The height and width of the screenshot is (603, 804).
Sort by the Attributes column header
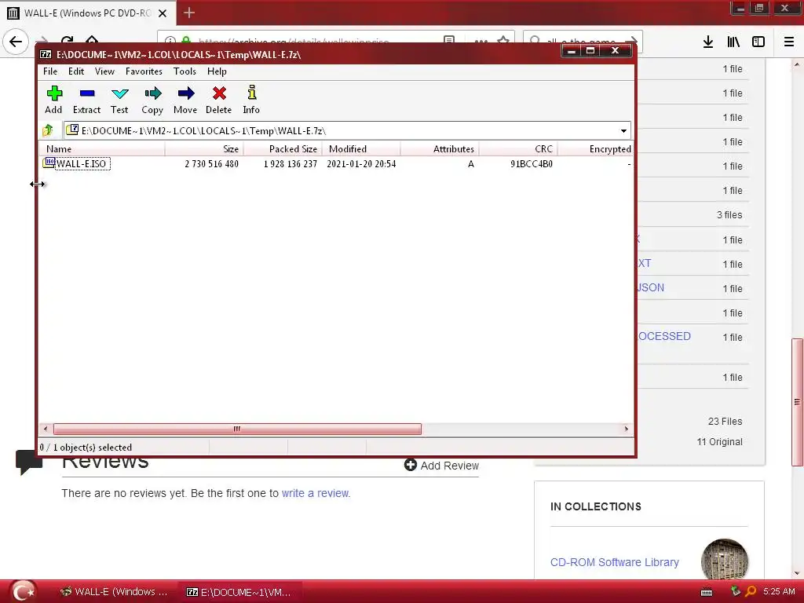click(x=440, y=148)
